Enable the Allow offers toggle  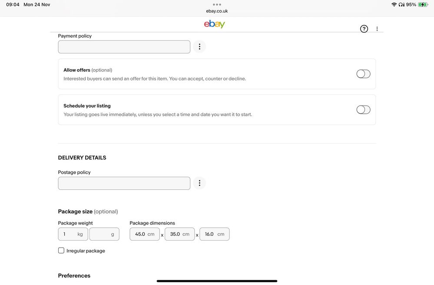click(363, 74)
